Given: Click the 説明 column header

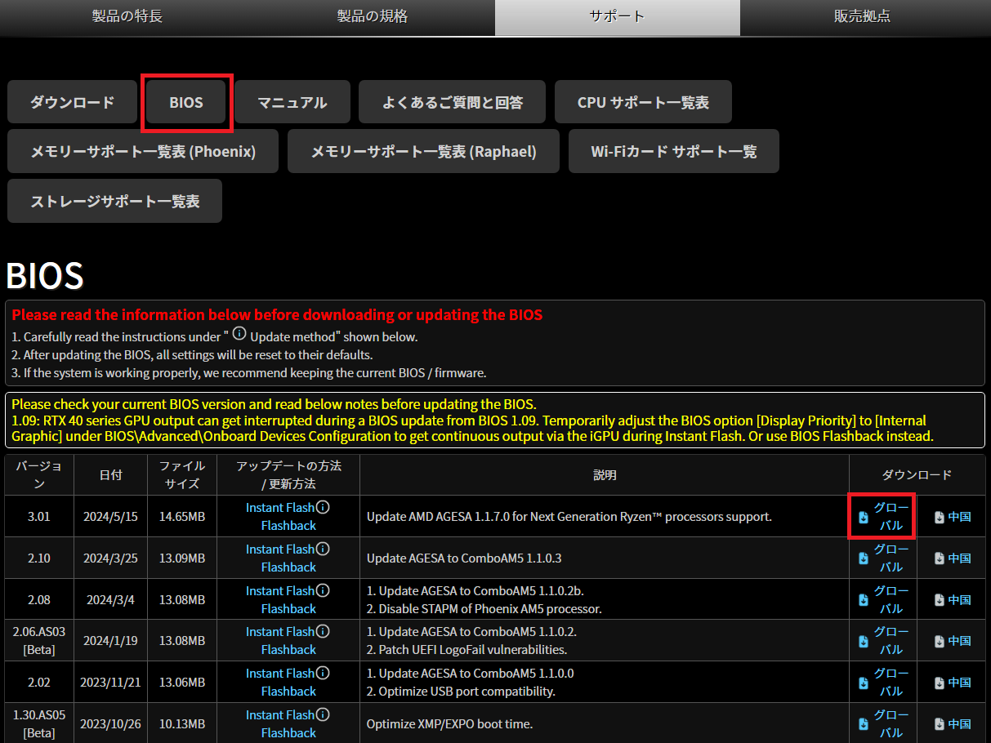Looking at the screenshot, I should coord(605,475).
